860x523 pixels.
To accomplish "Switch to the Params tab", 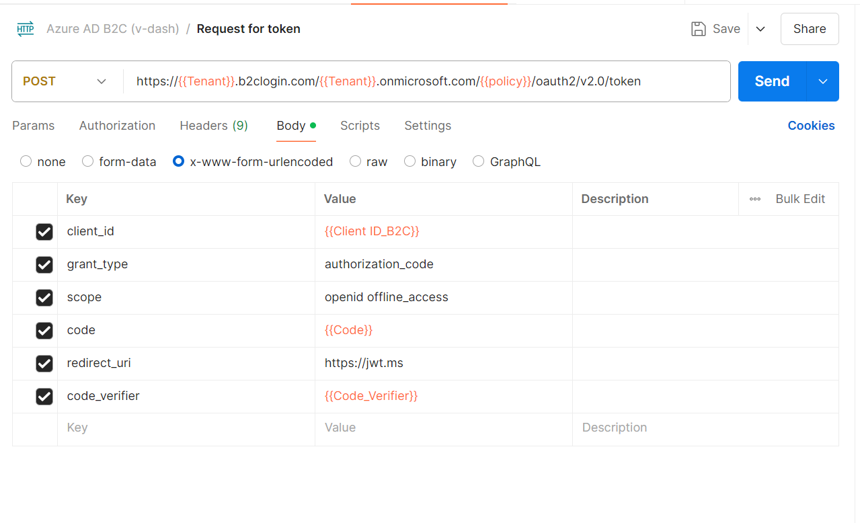I will point(34,126).
